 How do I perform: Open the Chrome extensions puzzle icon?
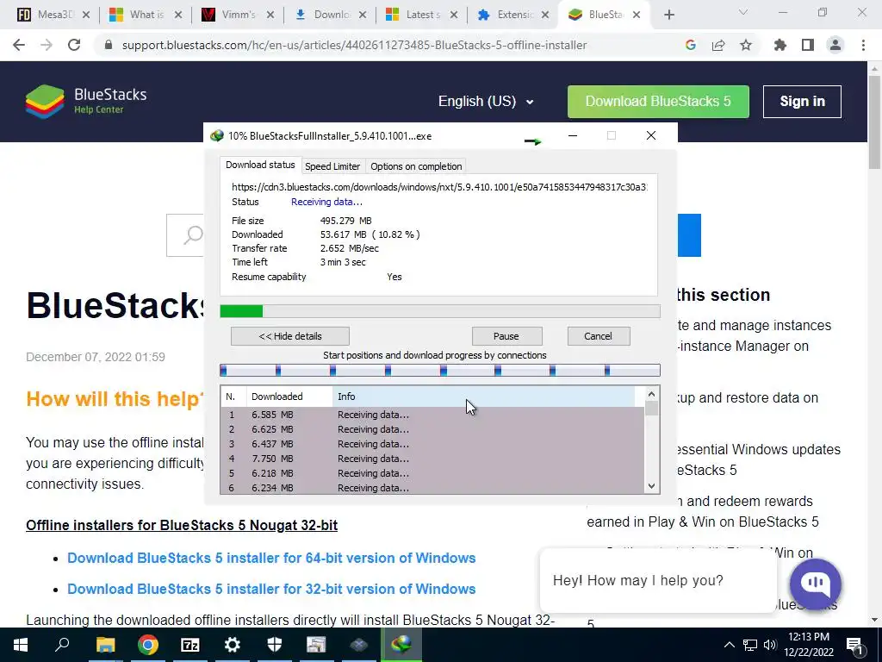click(780, 45)
